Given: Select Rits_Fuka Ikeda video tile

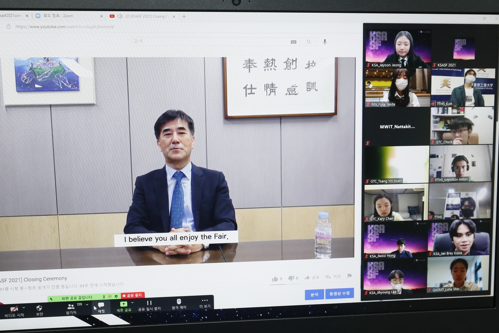Looking at the screenshot, I should coord(398,88).
